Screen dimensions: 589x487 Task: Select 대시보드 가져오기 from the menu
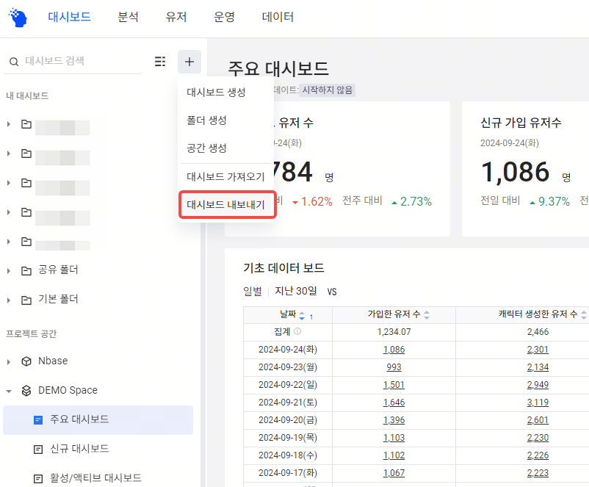(225, 176)
